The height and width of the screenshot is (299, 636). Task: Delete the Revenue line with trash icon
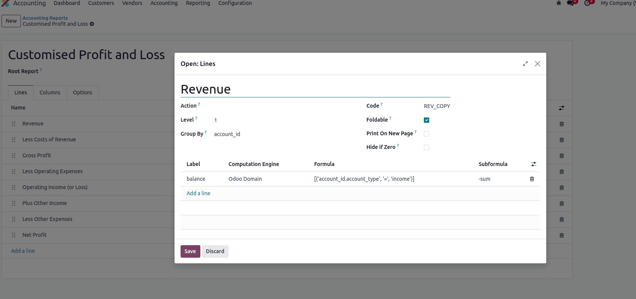click(x=561, y=124)
